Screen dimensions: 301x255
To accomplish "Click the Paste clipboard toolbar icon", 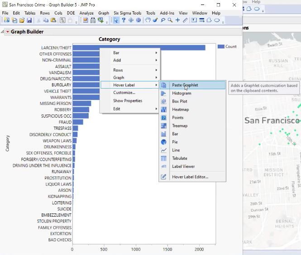I will pos(53,20).
